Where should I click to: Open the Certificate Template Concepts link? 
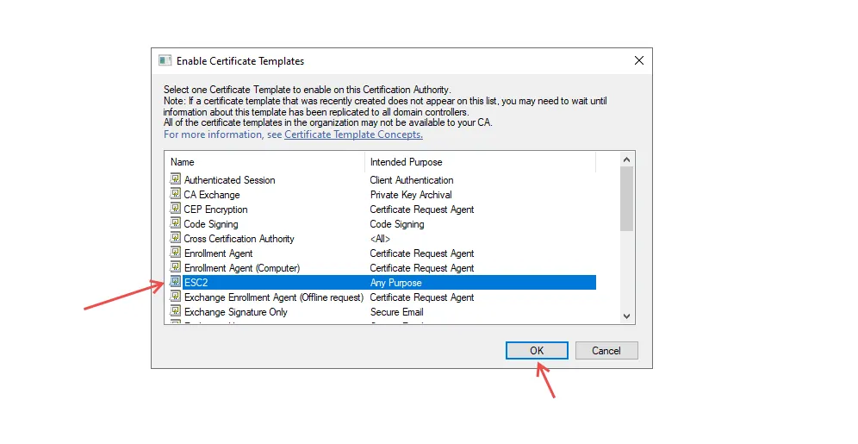pos(353,134)
